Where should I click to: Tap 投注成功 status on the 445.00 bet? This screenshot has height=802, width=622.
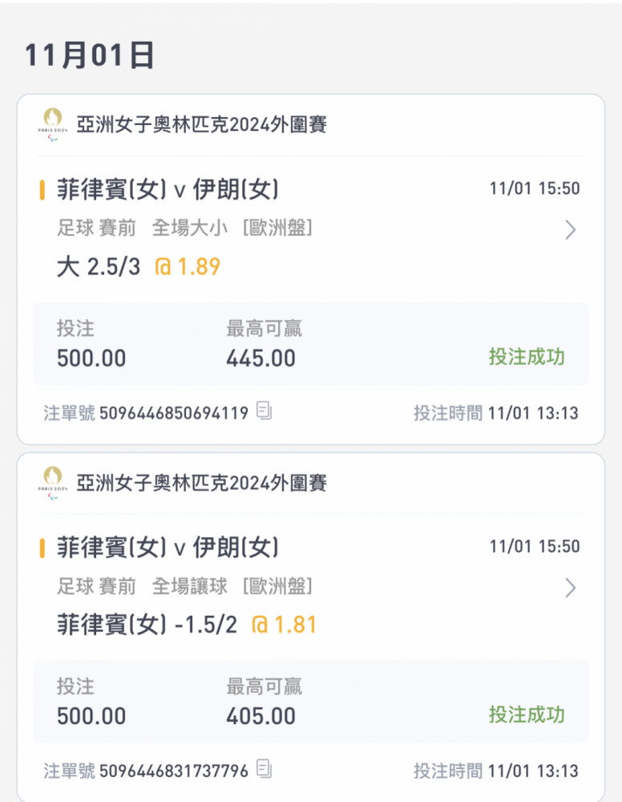(x=527, y=357)
